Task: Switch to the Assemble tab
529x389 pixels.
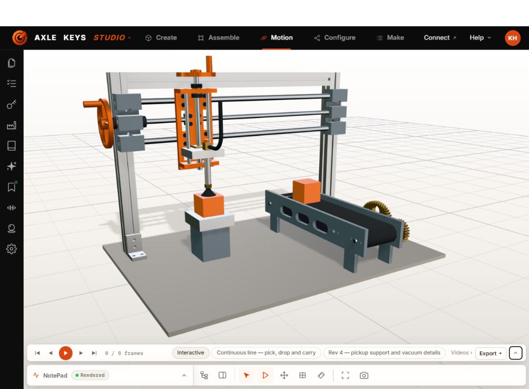Action: (x=219, y=38)
